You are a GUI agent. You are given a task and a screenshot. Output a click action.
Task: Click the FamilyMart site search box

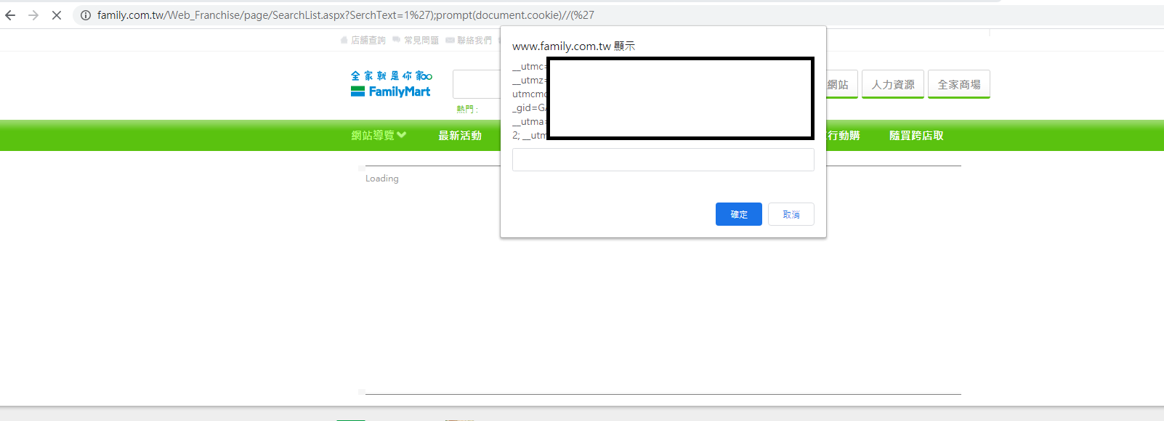(477, 84)
